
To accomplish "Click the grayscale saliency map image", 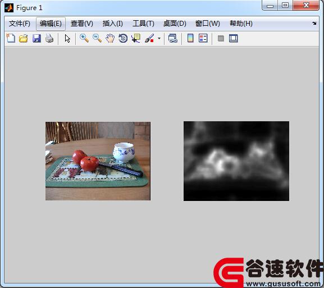I will click(x=236, y=161).
